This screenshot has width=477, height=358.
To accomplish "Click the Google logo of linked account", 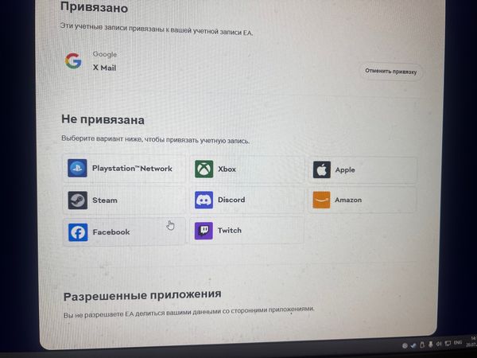I will click(73, 60).
